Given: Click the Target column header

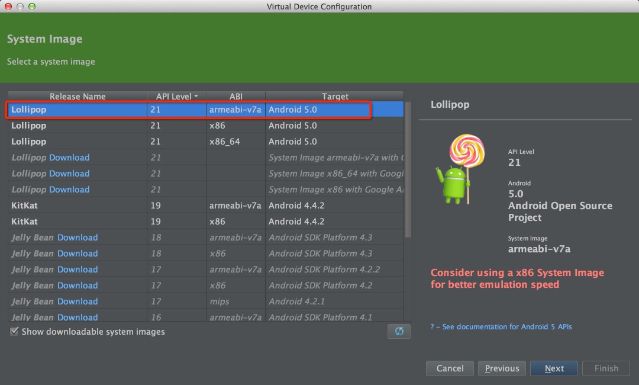Looking at the screenshot, I should 335,97.
